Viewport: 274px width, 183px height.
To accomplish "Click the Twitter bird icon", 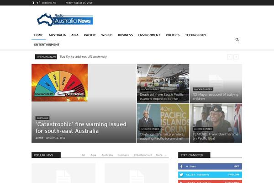I will pos(181,175).
